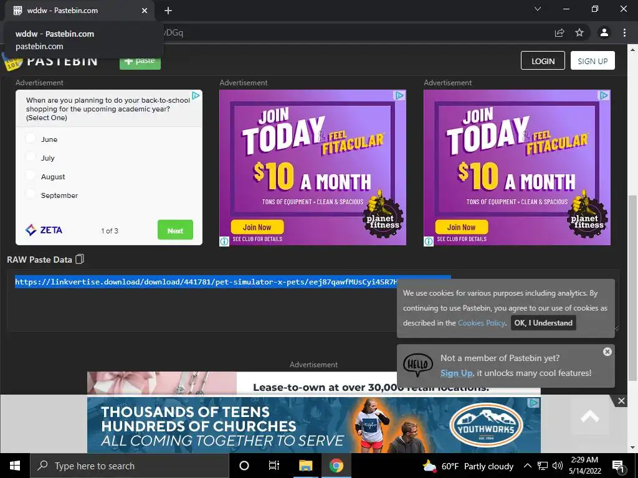Select the June radio option

(x=31, y=138)
